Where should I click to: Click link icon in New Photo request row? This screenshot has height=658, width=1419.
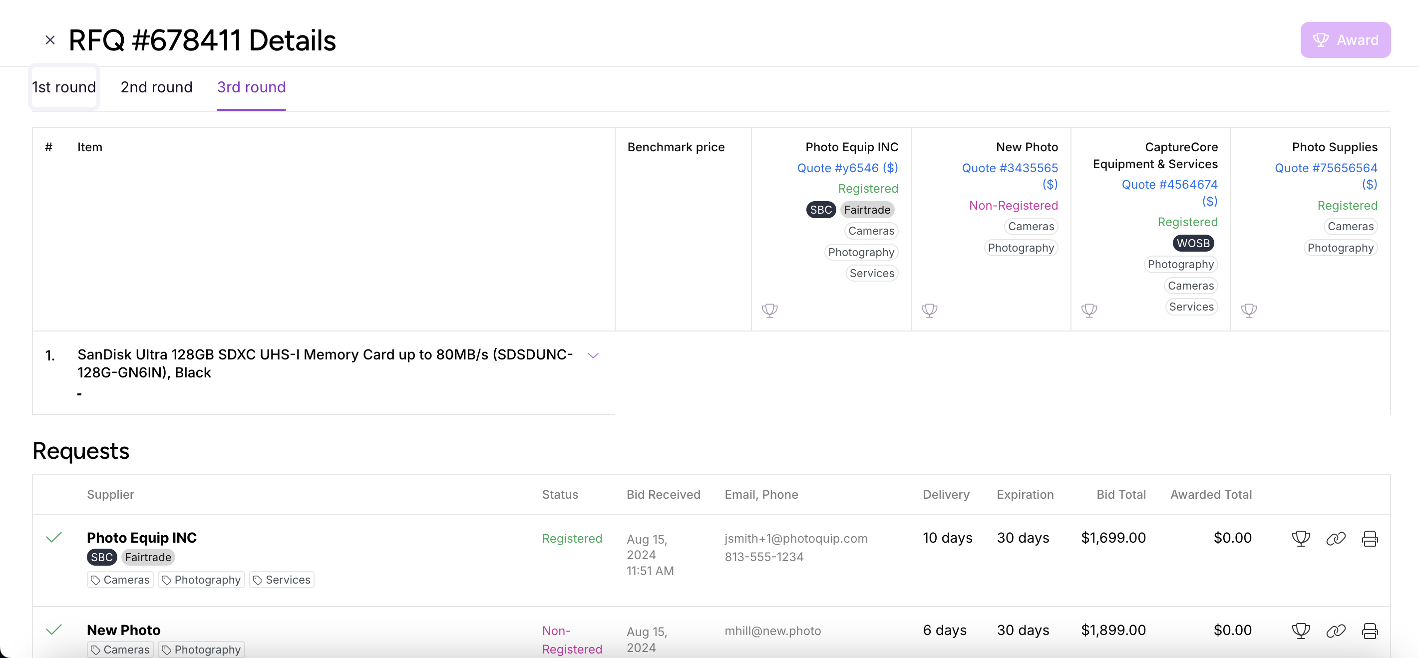click(1335, 631)
